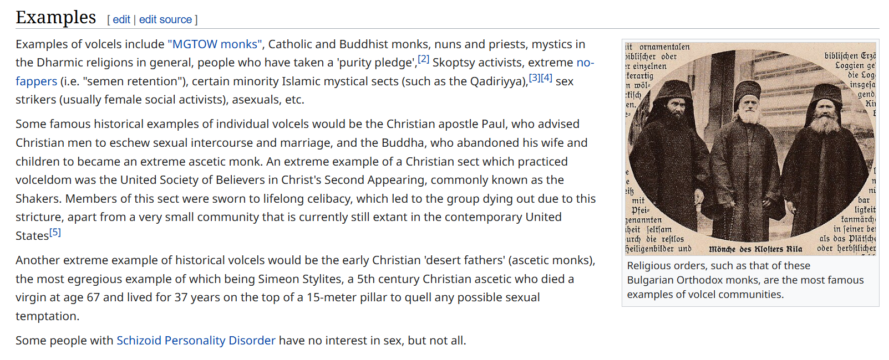This screenshot has height=360, width=889.
Task: Open the fappers link text
Action: pos(36,81)
